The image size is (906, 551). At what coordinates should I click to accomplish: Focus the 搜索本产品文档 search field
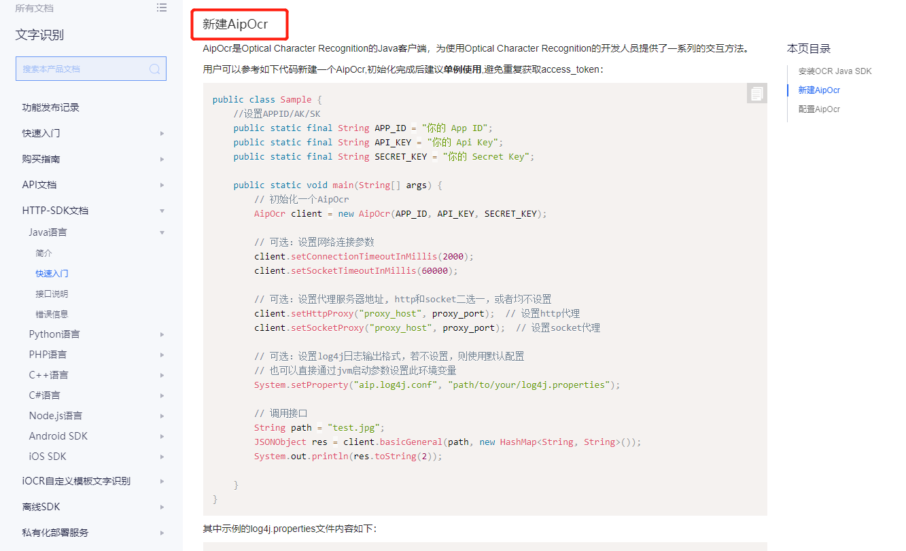pyautogui.click(x=91, y=69)
